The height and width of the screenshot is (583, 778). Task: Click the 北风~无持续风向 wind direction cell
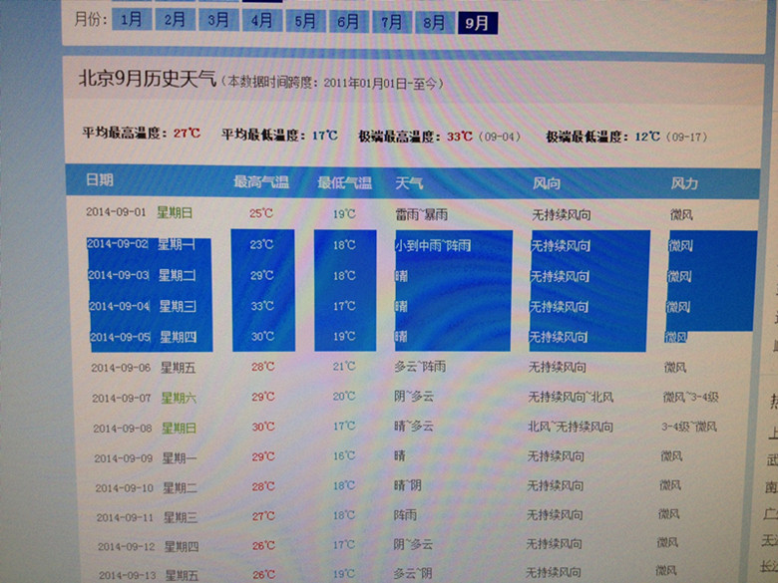pyautogui.click(x=571, y=427)
